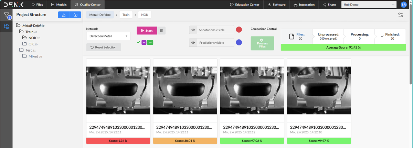This screenshot has width=413, height=148.
Task: Open the filter icon in the left sidebar
Action: (6, 15)
